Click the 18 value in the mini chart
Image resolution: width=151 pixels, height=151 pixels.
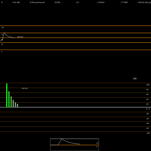tap(97, 143)
